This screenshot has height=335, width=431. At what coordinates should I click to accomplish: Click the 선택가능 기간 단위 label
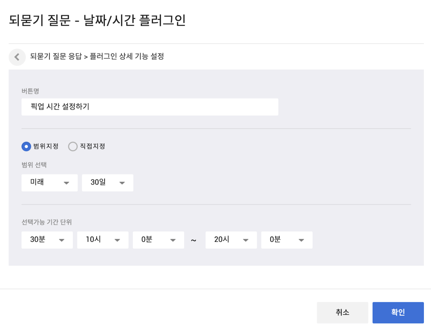47,222
